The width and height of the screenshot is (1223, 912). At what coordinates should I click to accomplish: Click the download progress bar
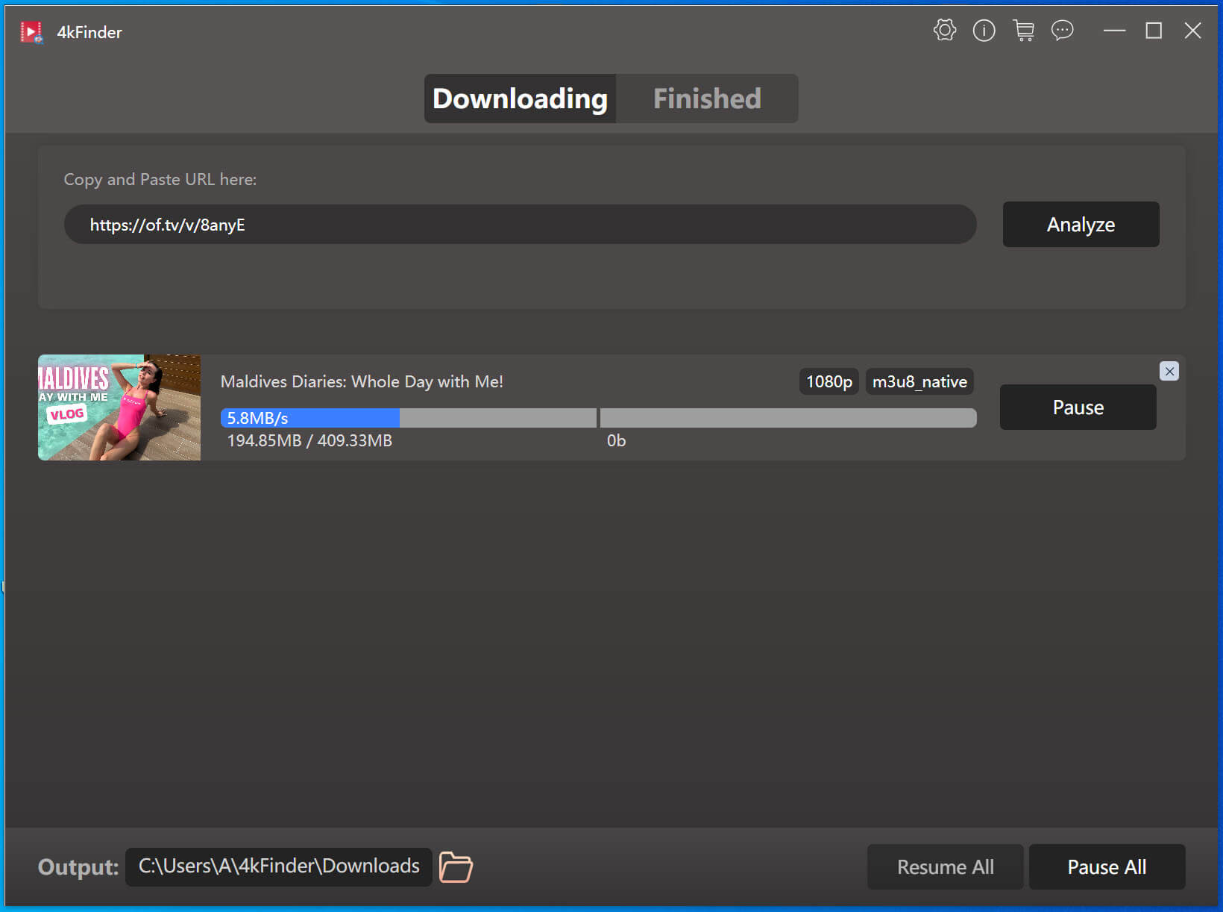pyautogui.click(x=598, y=418)
